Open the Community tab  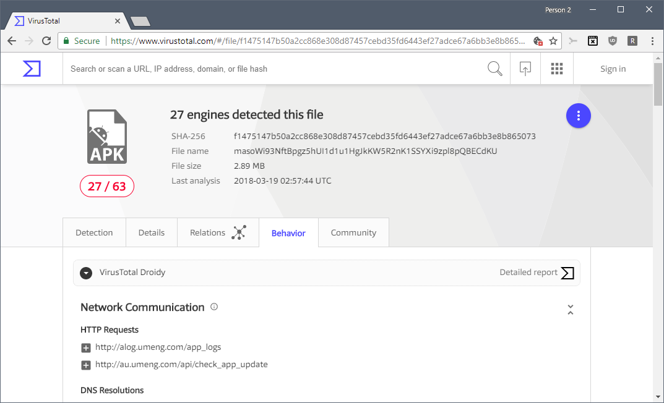353,232
